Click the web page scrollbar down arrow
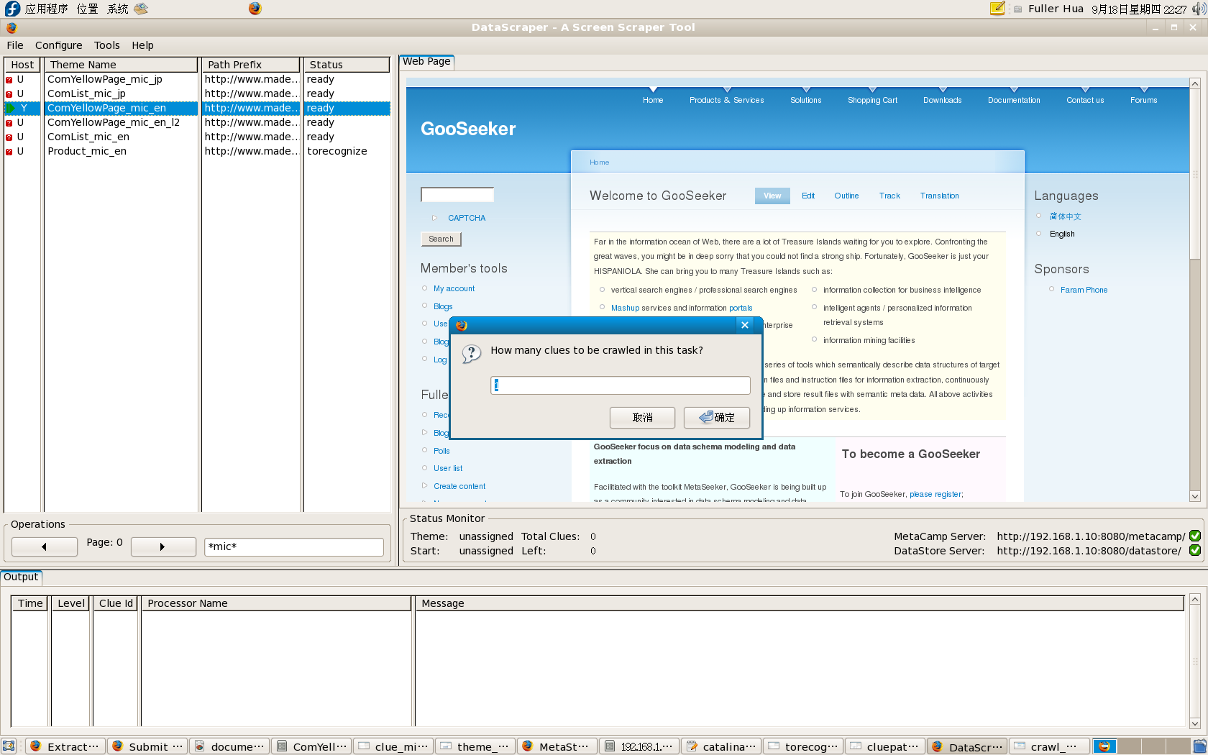This screenshot has height=755, width=1208. [x=1195, y=496]
